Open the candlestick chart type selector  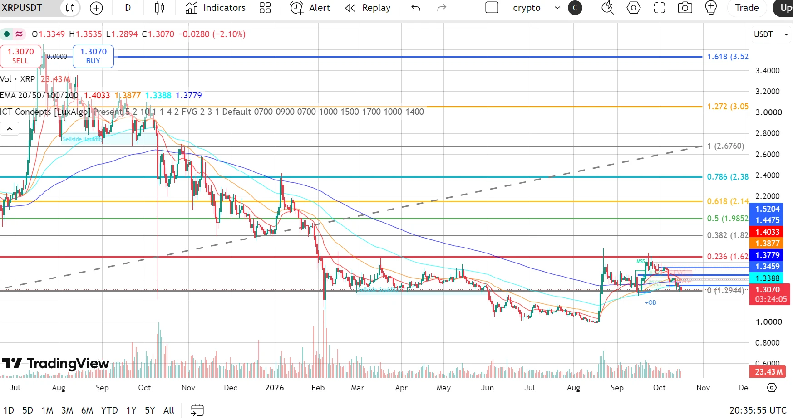tap(160, 8)
